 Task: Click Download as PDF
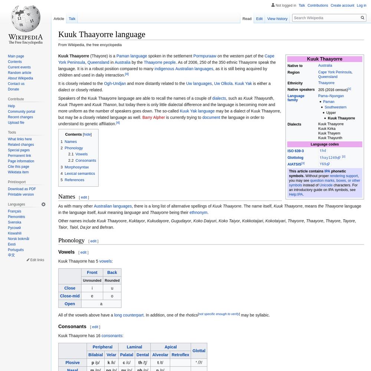(22, 189)
